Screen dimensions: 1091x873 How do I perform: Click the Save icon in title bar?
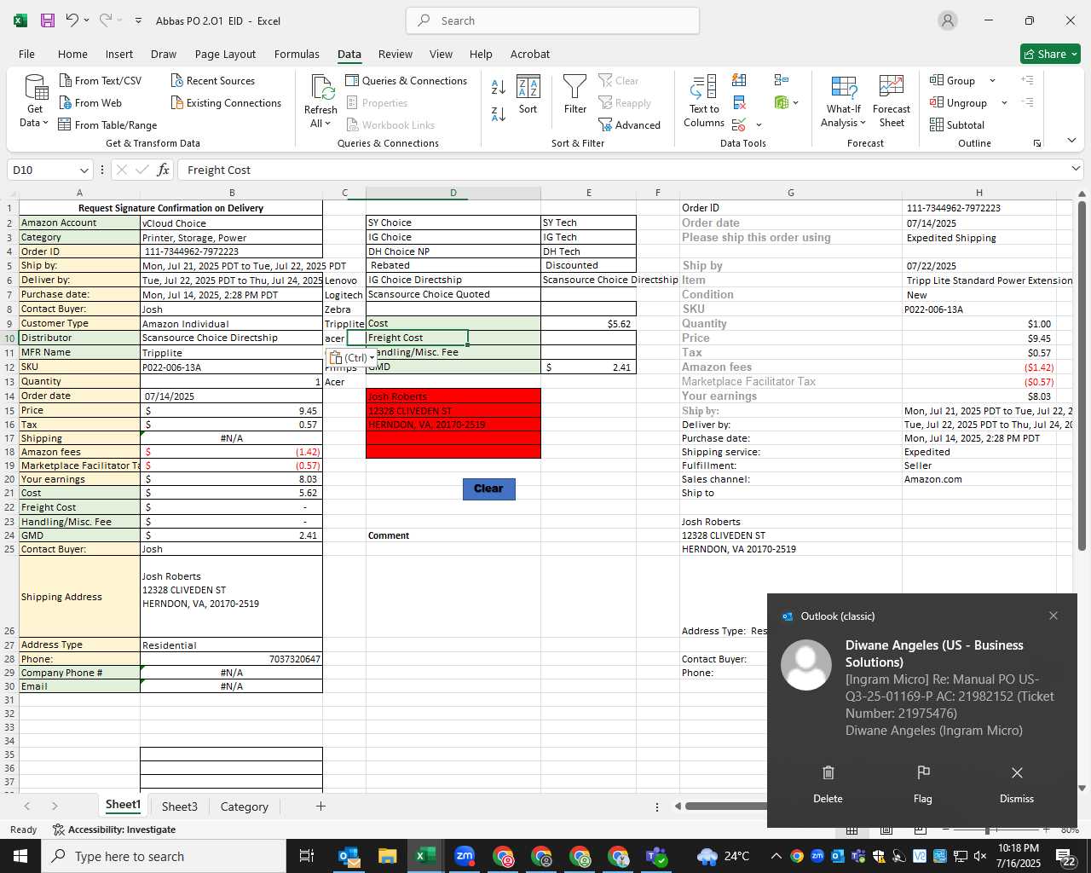coord(48,20)
